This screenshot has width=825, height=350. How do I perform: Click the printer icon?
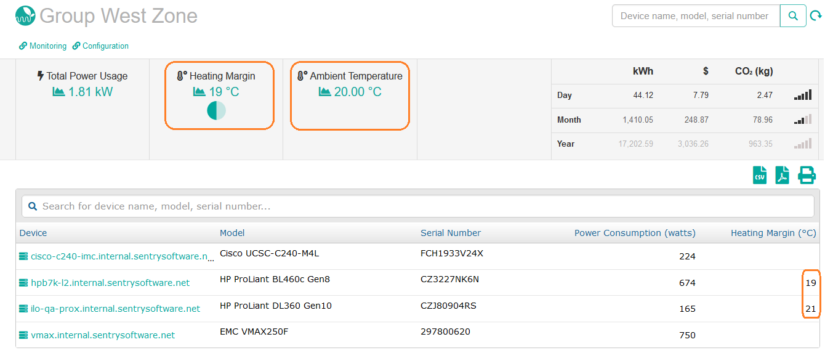[x=807, y=176]
